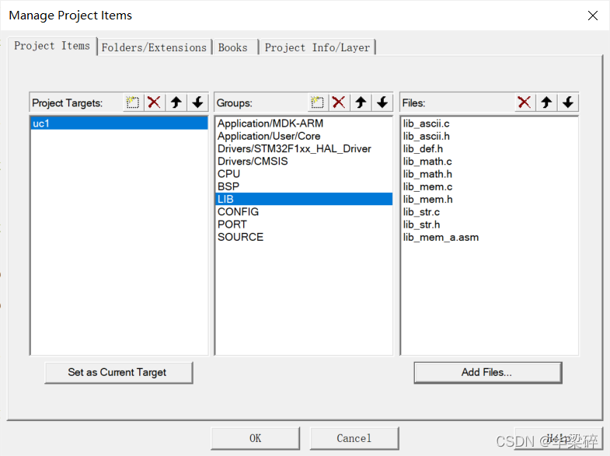Create a new group

tap(318, 103)
